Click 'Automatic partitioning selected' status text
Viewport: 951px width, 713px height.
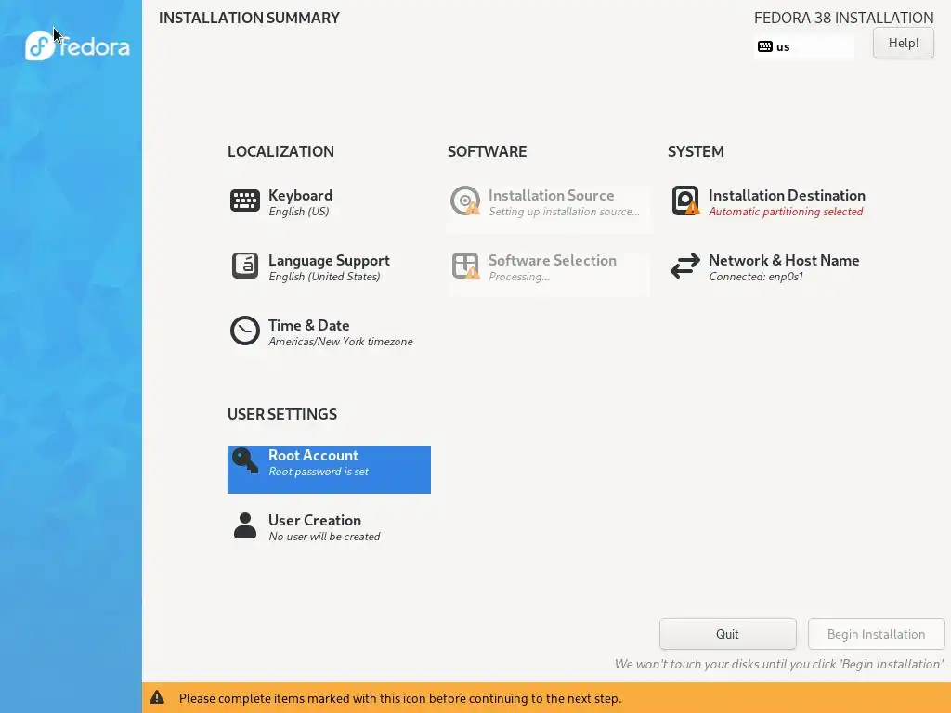tap(786, 212)
